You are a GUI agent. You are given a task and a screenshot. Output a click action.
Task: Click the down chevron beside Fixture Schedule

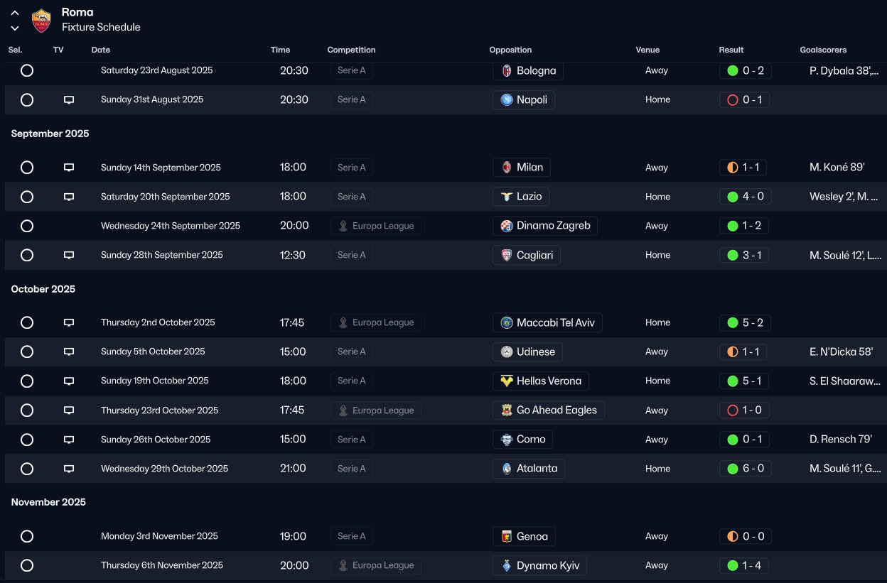click(x=15, y=28)
